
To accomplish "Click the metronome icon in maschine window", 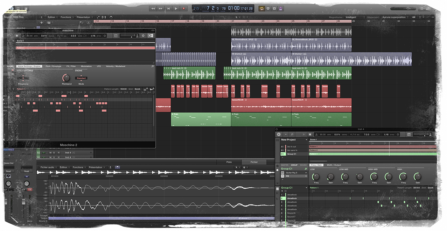I will [x=23, y=36].
